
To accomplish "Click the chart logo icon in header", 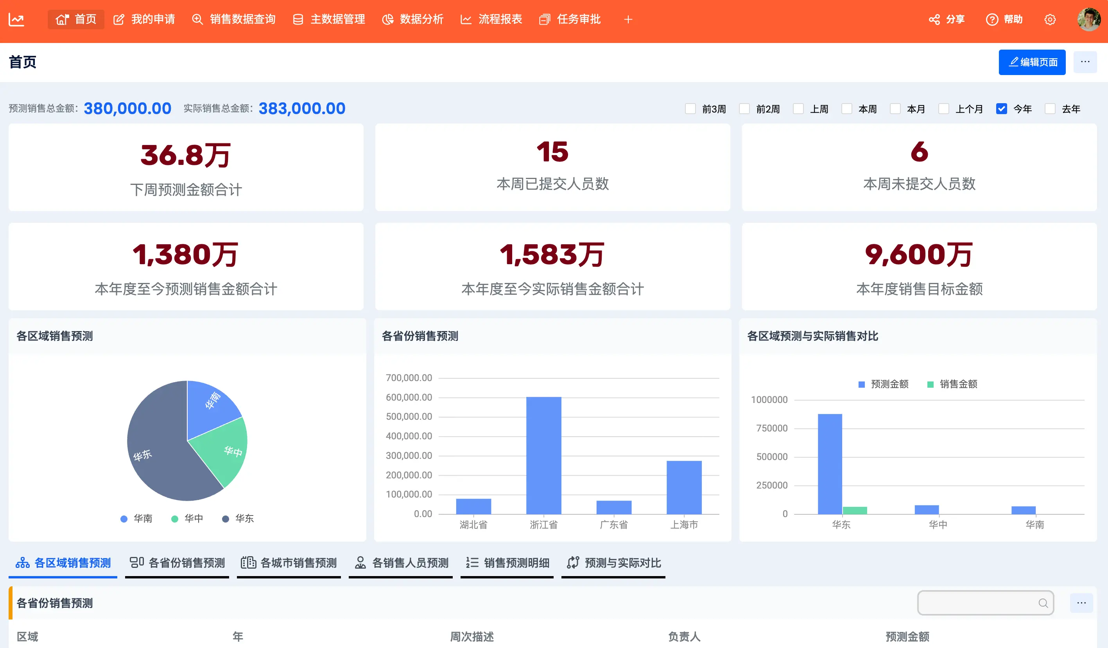I will (16, 20).
